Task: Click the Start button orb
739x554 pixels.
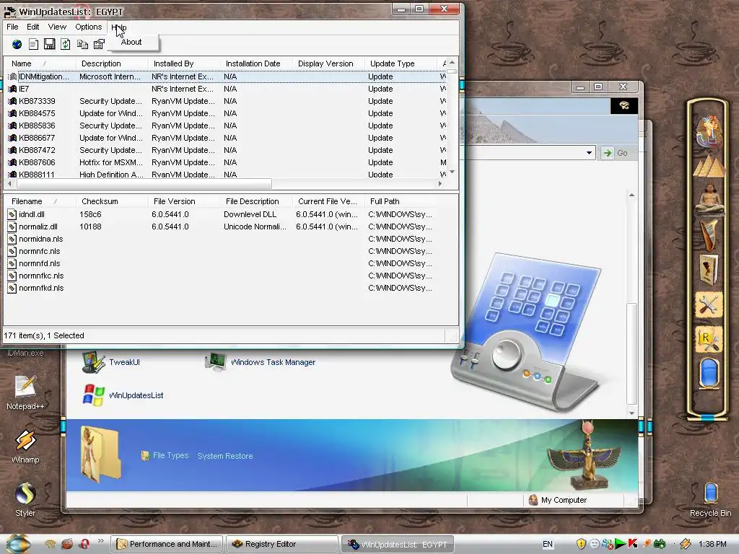Action: pyautogui.click(x=19, y=544)
